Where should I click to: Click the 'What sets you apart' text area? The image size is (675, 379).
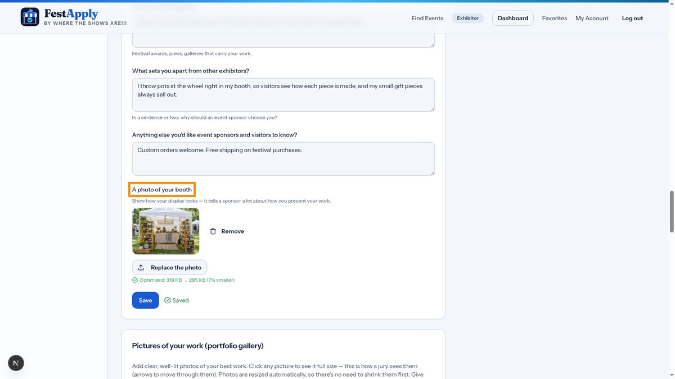point(283,94)
